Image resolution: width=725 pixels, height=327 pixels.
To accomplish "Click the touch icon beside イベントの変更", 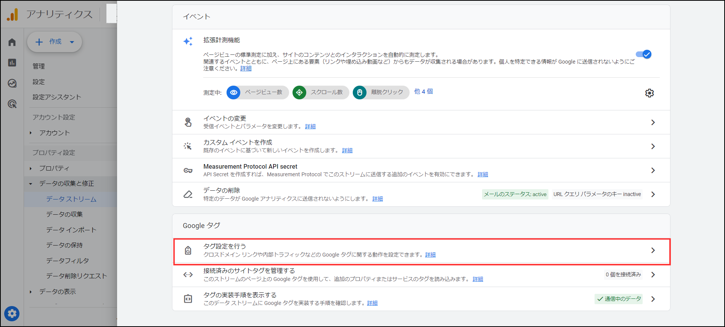I will coord(188,122).
